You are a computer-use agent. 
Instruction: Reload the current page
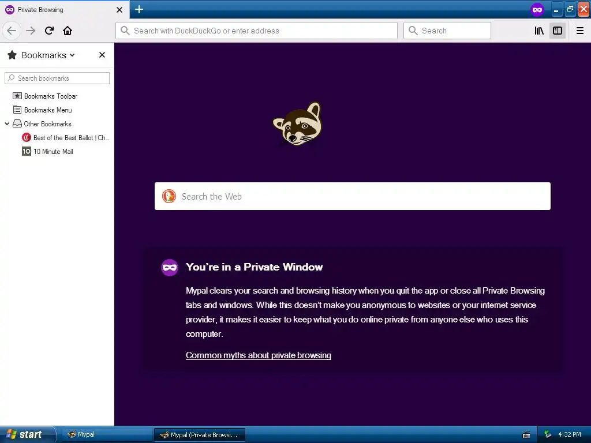[x=49, y=31]
